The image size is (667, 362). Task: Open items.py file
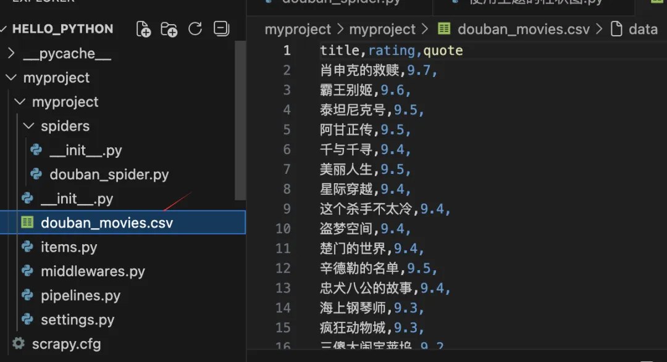point(69,247)
